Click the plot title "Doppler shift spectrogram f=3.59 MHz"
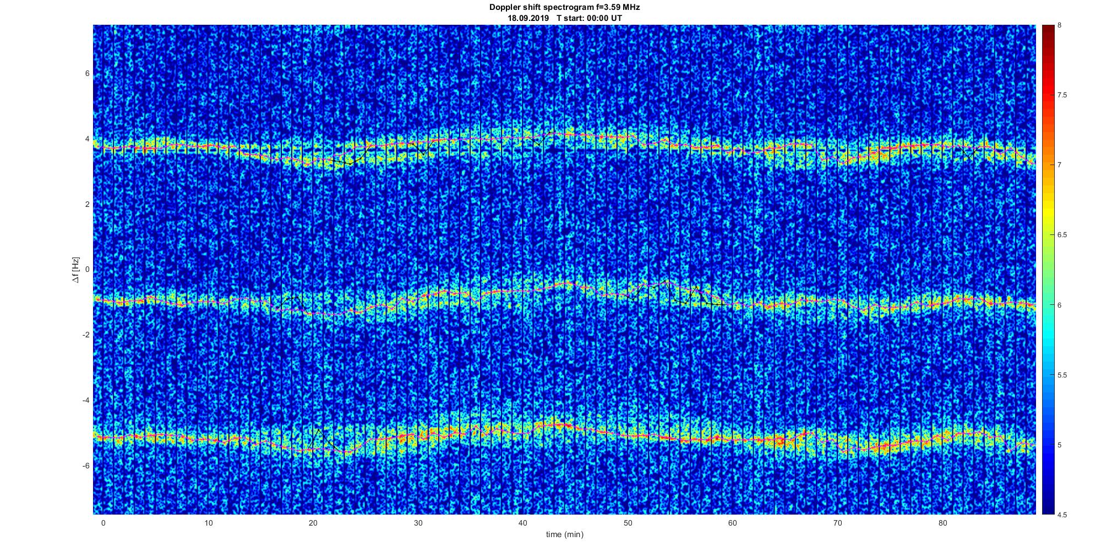 coord(564,7)
